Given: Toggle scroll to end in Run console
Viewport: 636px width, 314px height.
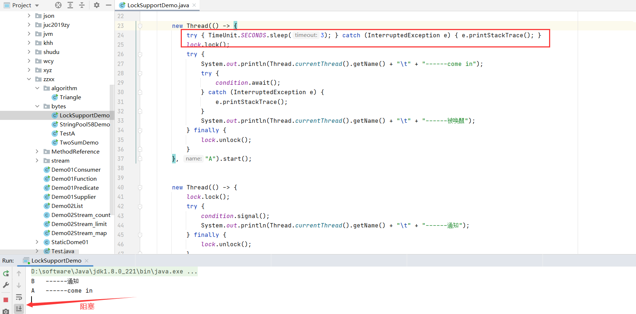Looking at the screenshot, I should click(19, 309).
